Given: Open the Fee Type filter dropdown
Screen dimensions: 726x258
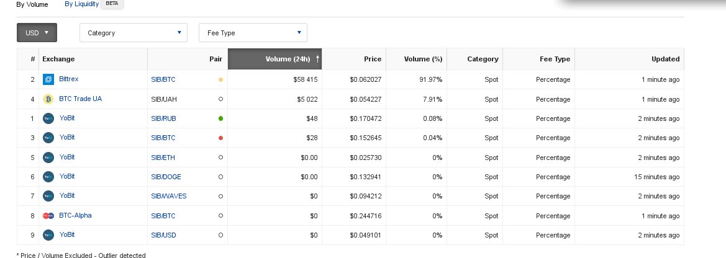Looking at the screenshot, I should coord(253,33).
